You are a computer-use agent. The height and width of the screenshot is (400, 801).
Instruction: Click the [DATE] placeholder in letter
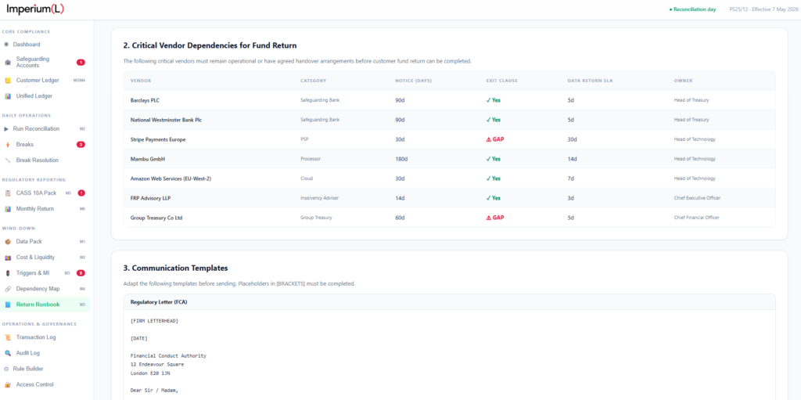coord(139,338)
